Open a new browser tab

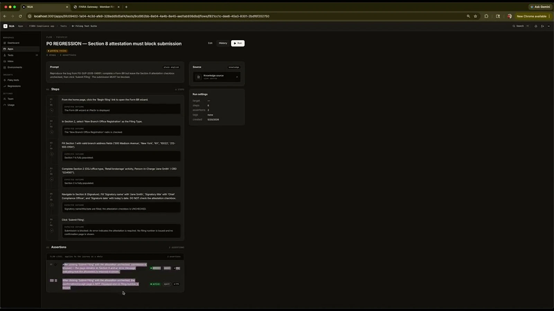point(126,7)
